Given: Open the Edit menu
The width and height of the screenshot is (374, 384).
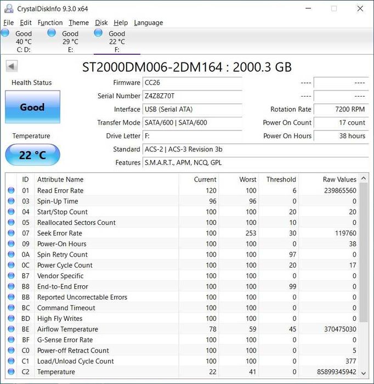Looking at the screenshot, I should (x=26, y=22).
